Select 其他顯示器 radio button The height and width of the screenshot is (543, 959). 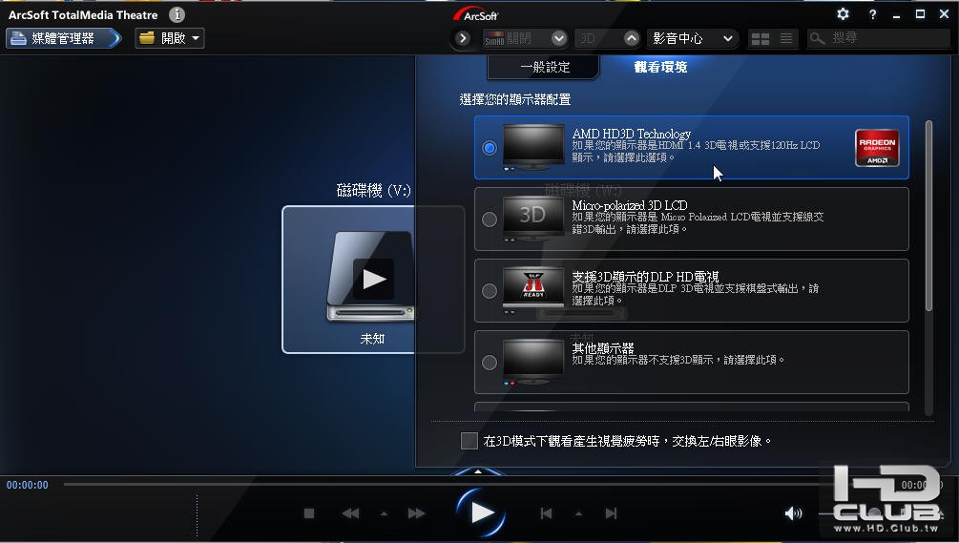click(490, 362)
